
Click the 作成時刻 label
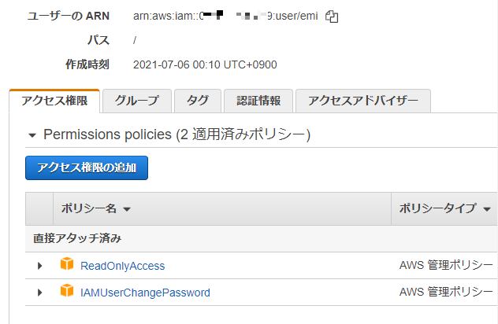click(x=87, y=64)
